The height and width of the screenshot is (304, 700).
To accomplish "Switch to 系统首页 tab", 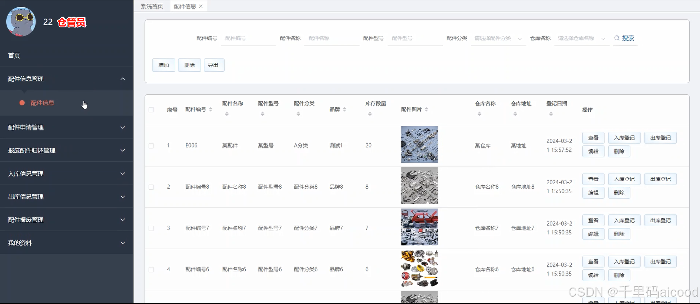I will [152, 6].
